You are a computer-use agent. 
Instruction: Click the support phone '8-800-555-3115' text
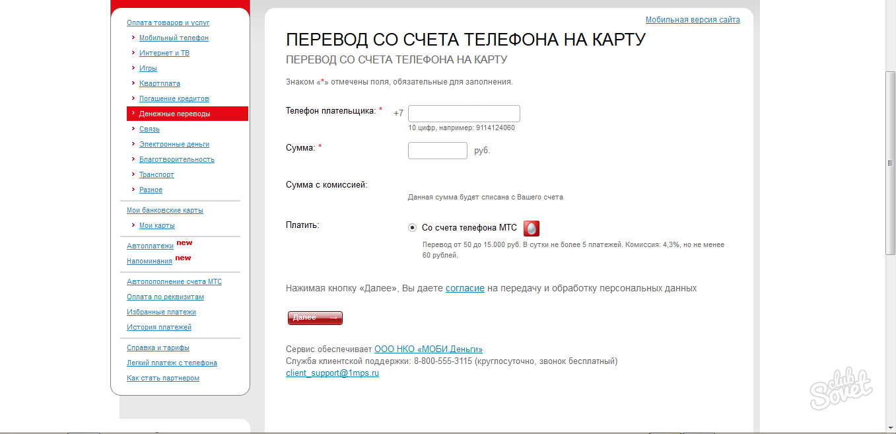click(443, 361)
